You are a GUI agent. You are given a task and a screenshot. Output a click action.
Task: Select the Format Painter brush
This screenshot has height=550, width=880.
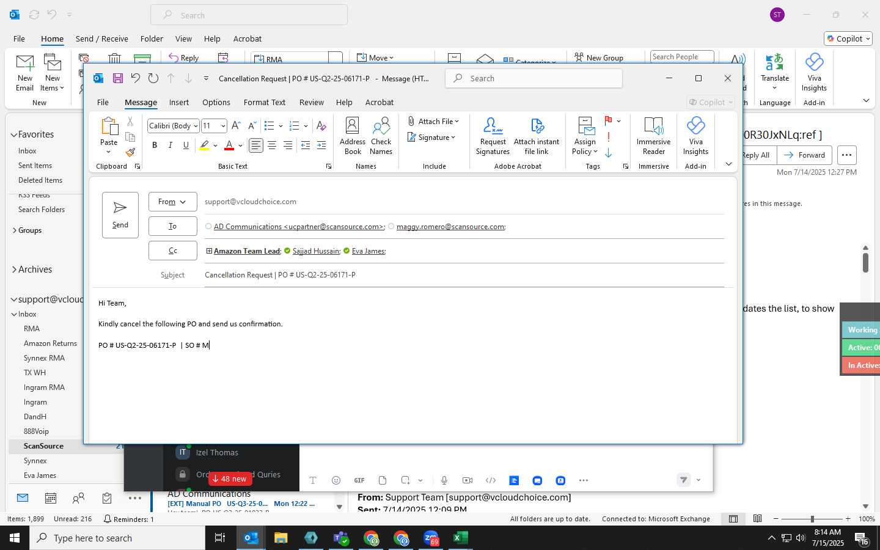130,152
